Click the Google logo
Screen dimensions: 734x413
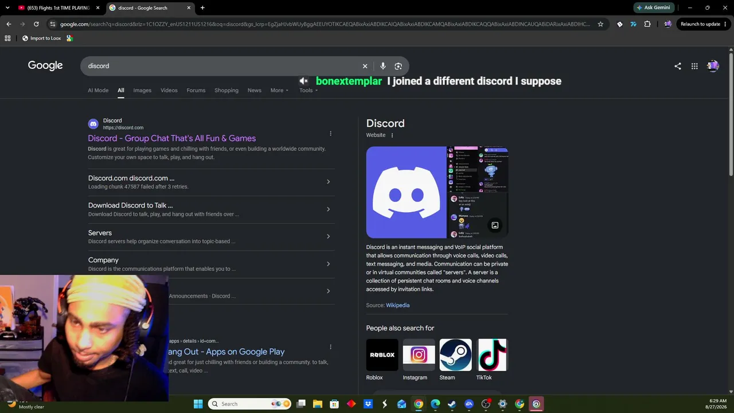(x=45, y=65)
